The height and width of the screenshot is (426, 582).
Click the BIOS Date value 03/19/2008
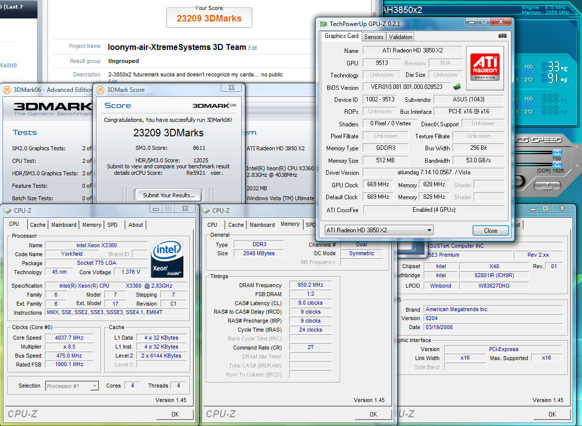pyautogui.click(x=493, y=327)
